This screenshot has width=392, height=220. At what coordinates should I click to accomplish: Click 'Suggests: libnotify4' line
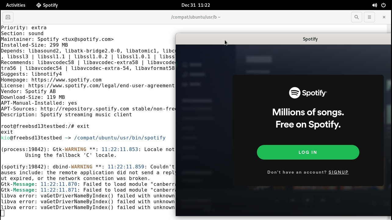(x=31, y=74)
